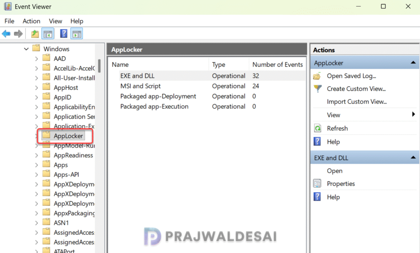Click the ASN1 folder icon
The image size is (420, 253).
pos(46,222)
